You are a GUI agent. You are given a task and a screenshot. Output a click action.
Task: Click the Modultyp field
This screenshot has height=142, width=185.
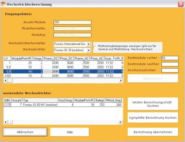pos(72,35)
